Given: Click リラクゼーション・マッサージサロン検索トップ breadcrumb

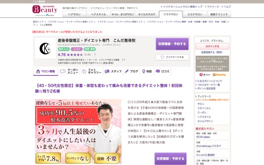Looking at the screenshot, I should click(x=70, y=22).
